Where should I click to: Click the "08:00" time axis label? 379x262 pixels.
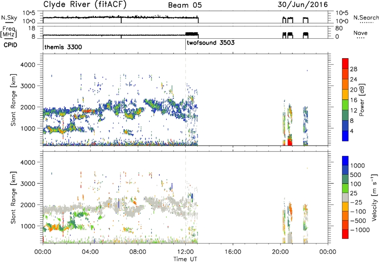coord(138,252)
